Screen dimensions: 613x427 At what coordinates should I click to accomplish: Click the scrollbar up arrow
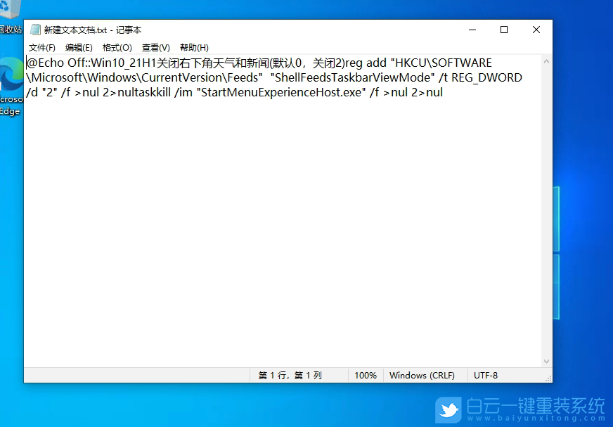click(546, 62)
